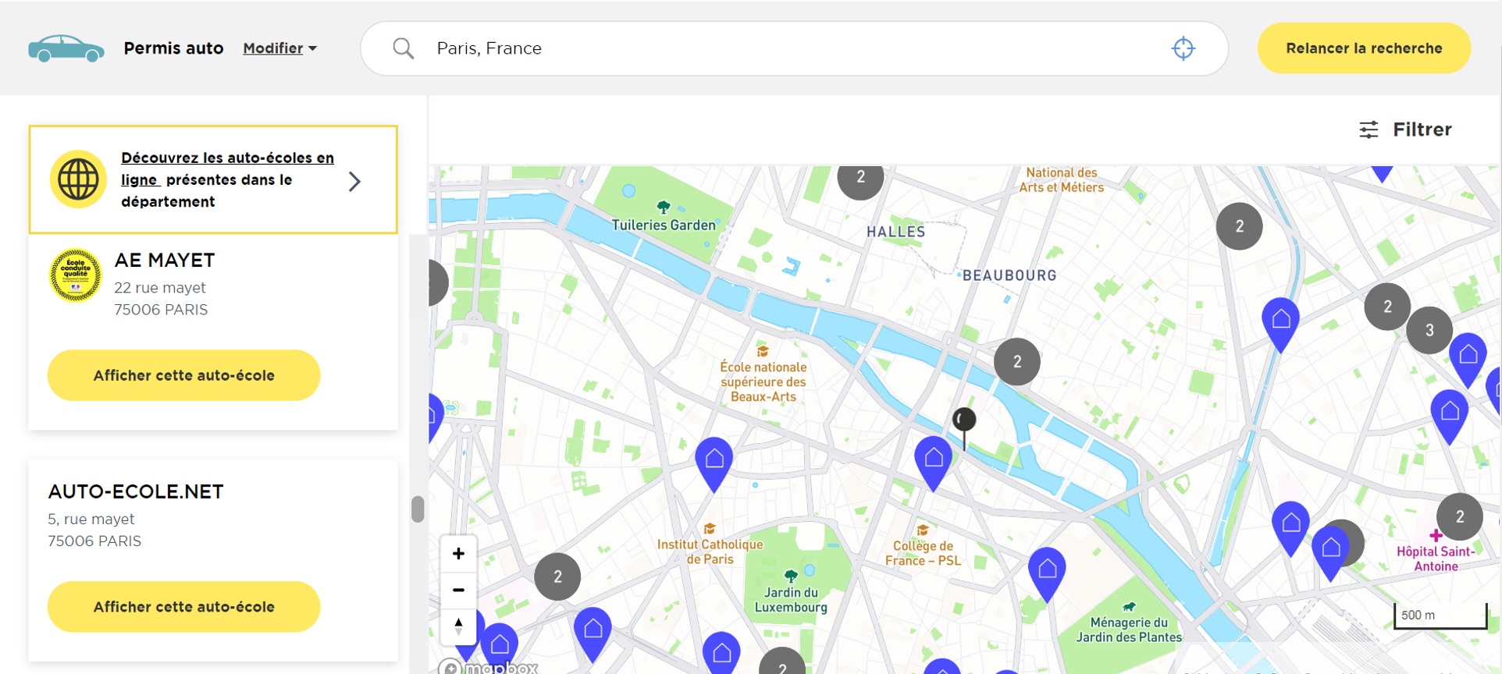
Task: Select the AE MAYET title
Action: [x=165, y=260]
